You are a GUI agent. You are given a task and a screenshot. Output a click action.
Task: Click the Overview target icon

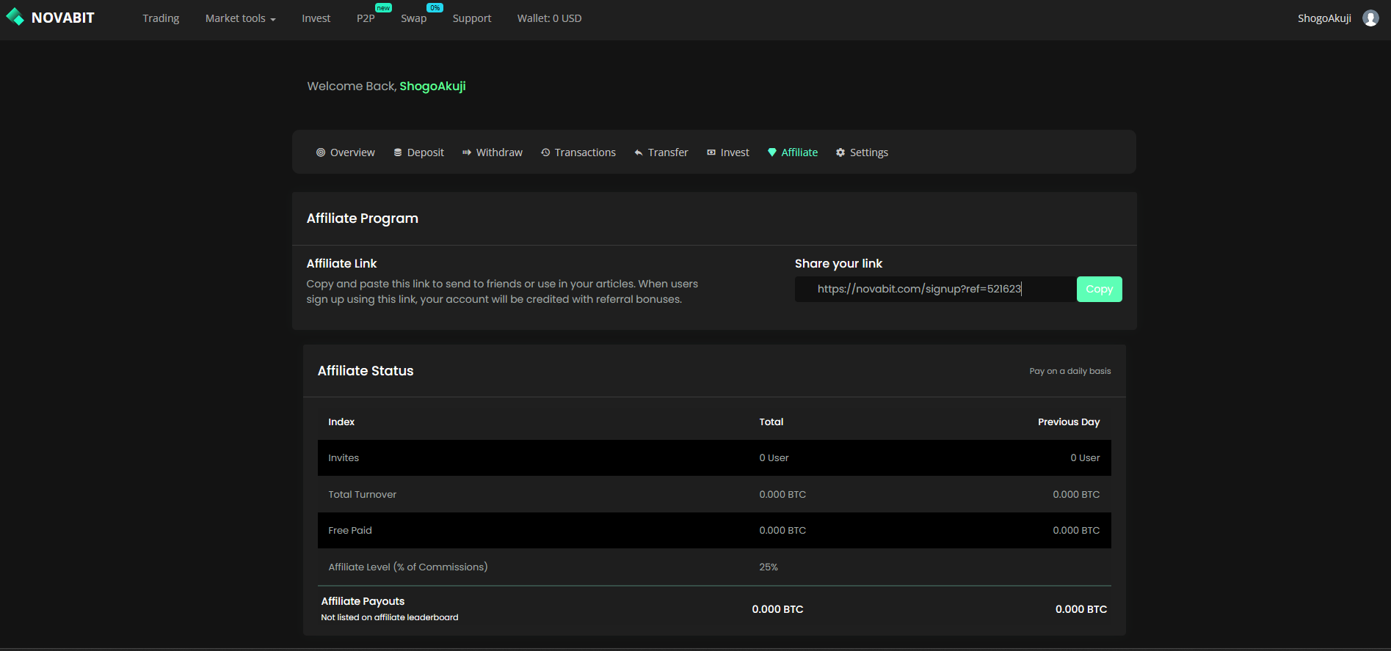[321, 152]
